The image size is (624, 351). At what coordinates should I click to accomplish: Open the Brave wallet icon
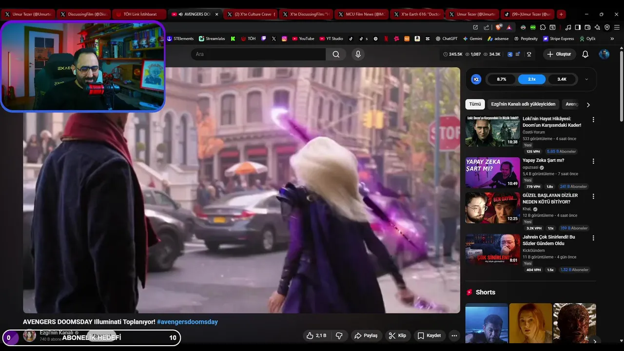coord(587,27)
